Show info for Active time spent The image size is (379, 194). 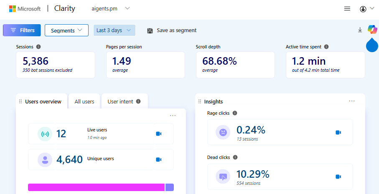[326, 47]
